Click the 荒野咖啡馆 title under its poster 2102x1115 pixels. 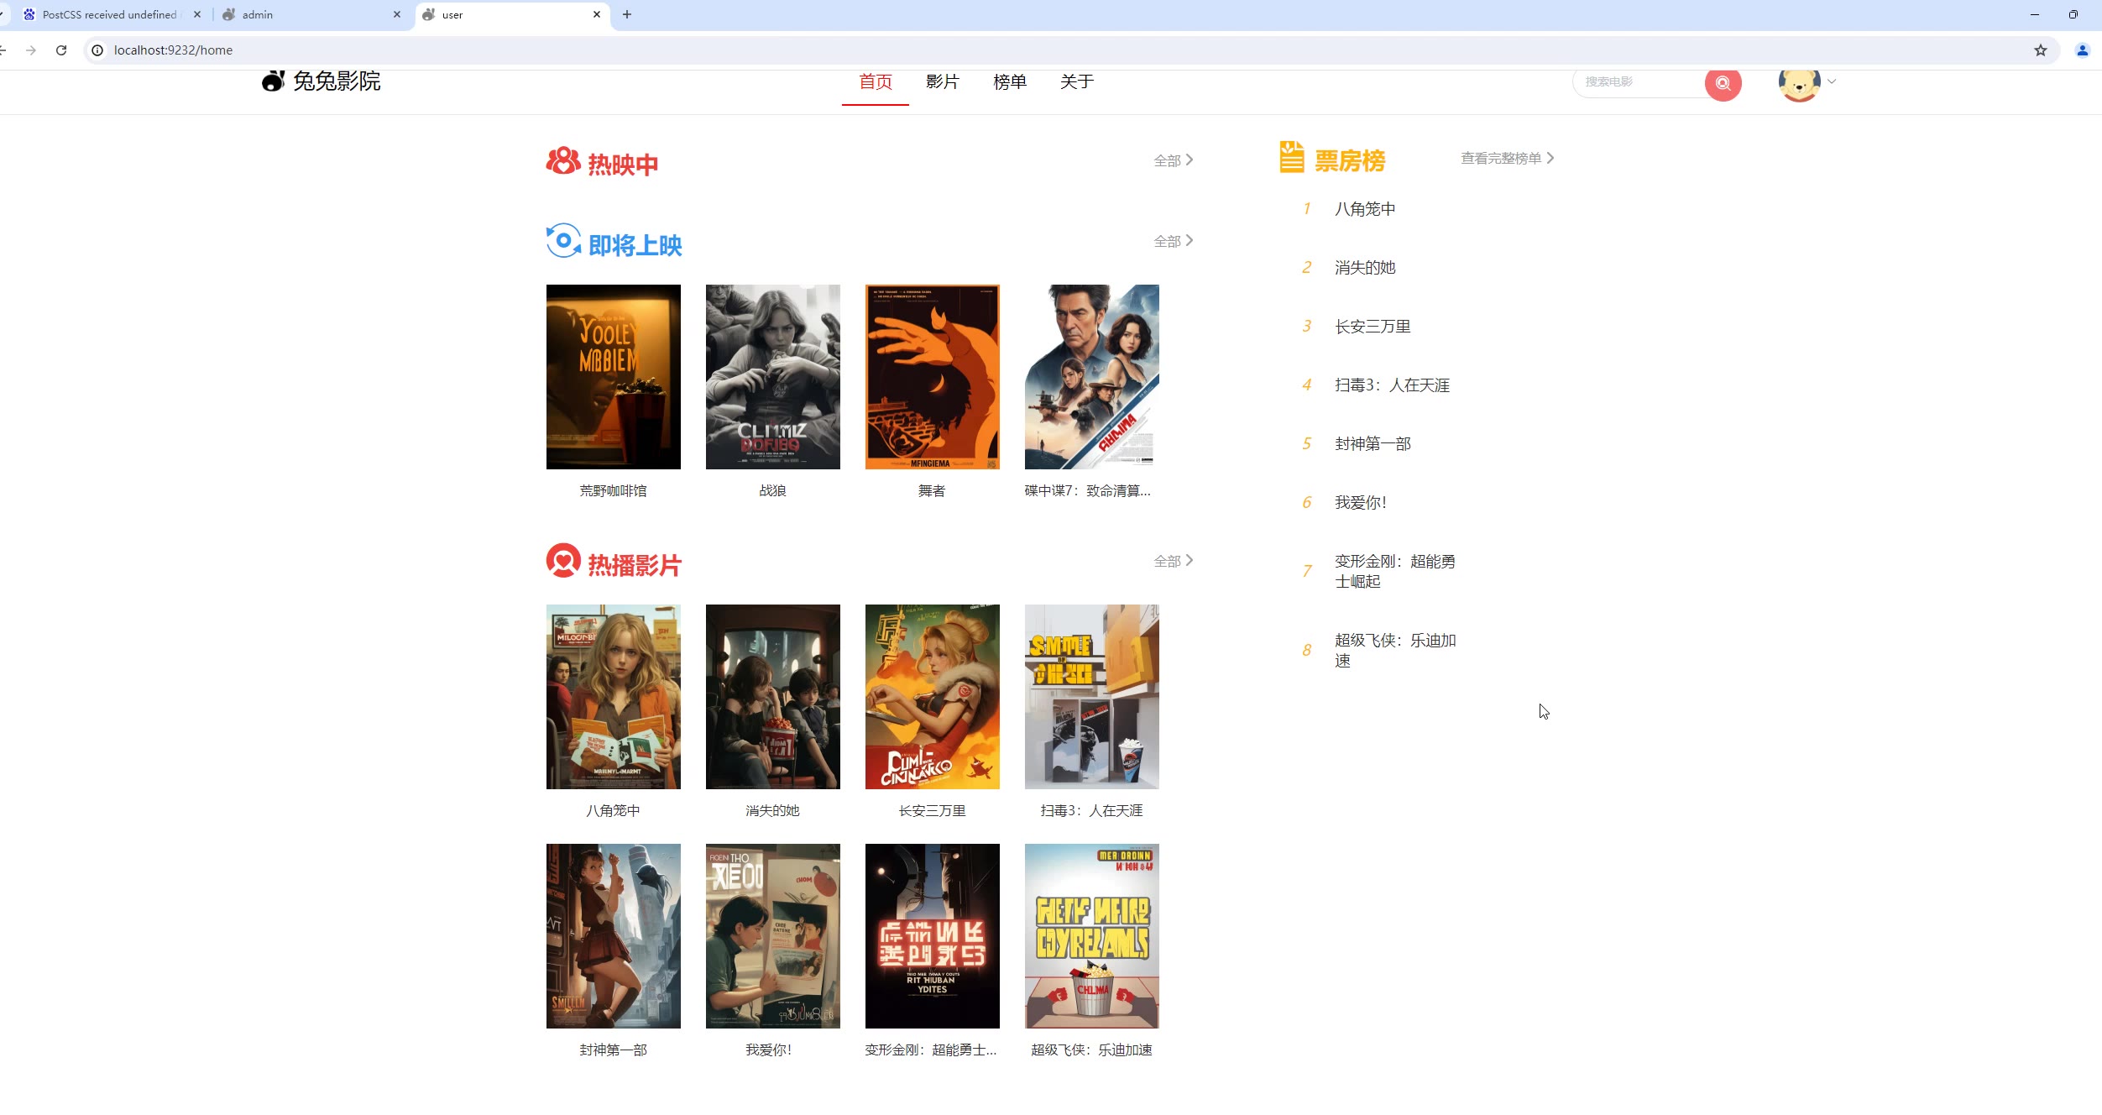pyautogui.click(x=614, y=490)
